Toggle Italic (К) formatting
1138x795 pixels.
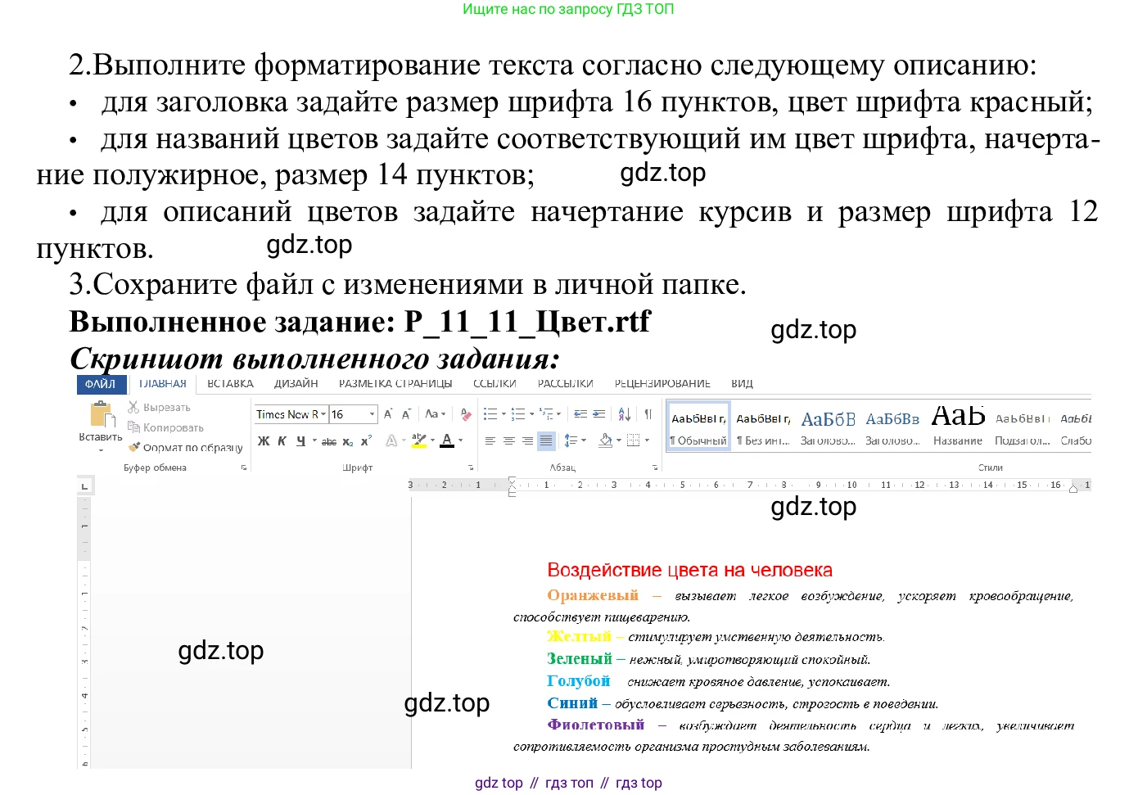(282, 440)
